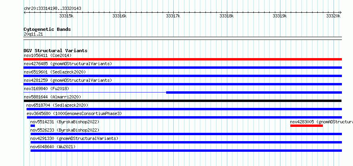
Task: Open nsv4283005 gnomAD variant label
Action: coord(322,122)
